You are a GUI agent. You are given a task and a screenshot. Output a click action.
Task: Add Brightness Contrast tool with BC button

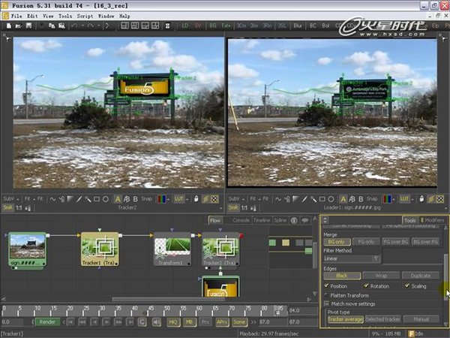click(x=313, y=26)
